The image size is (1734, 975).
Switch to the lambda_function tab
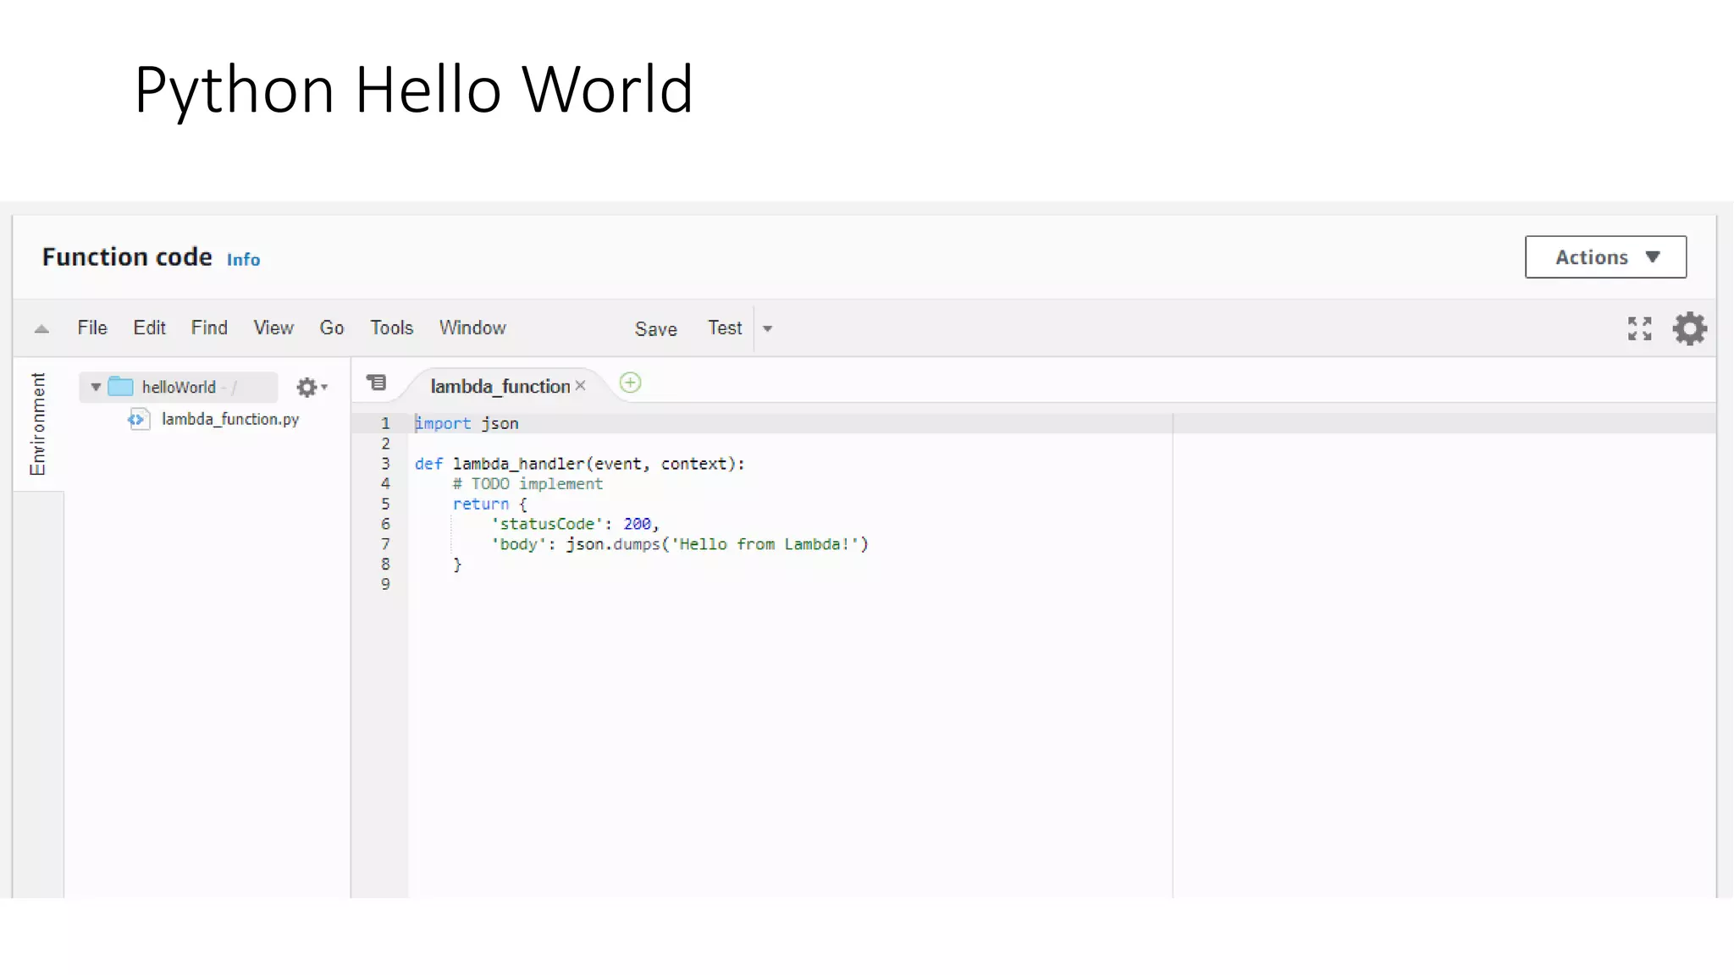point(500,387)
